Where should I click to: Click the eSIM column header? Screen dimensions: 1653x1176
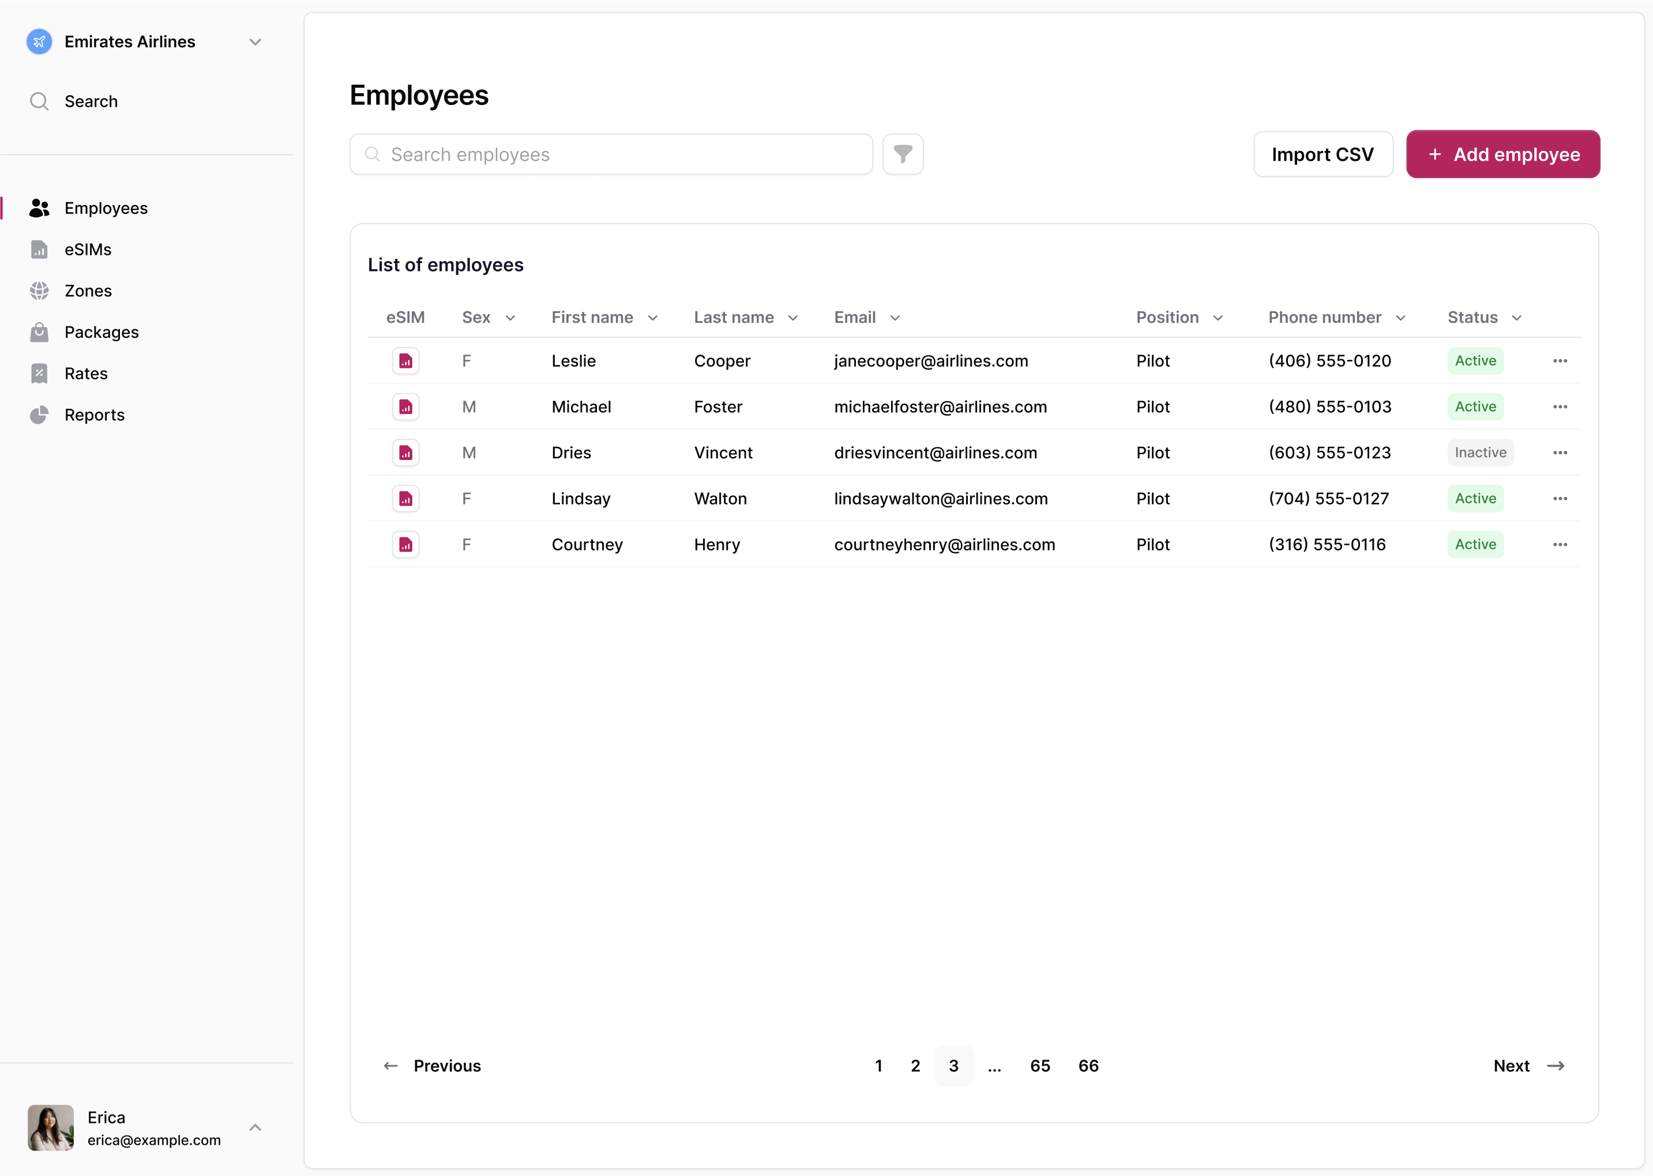405,318
